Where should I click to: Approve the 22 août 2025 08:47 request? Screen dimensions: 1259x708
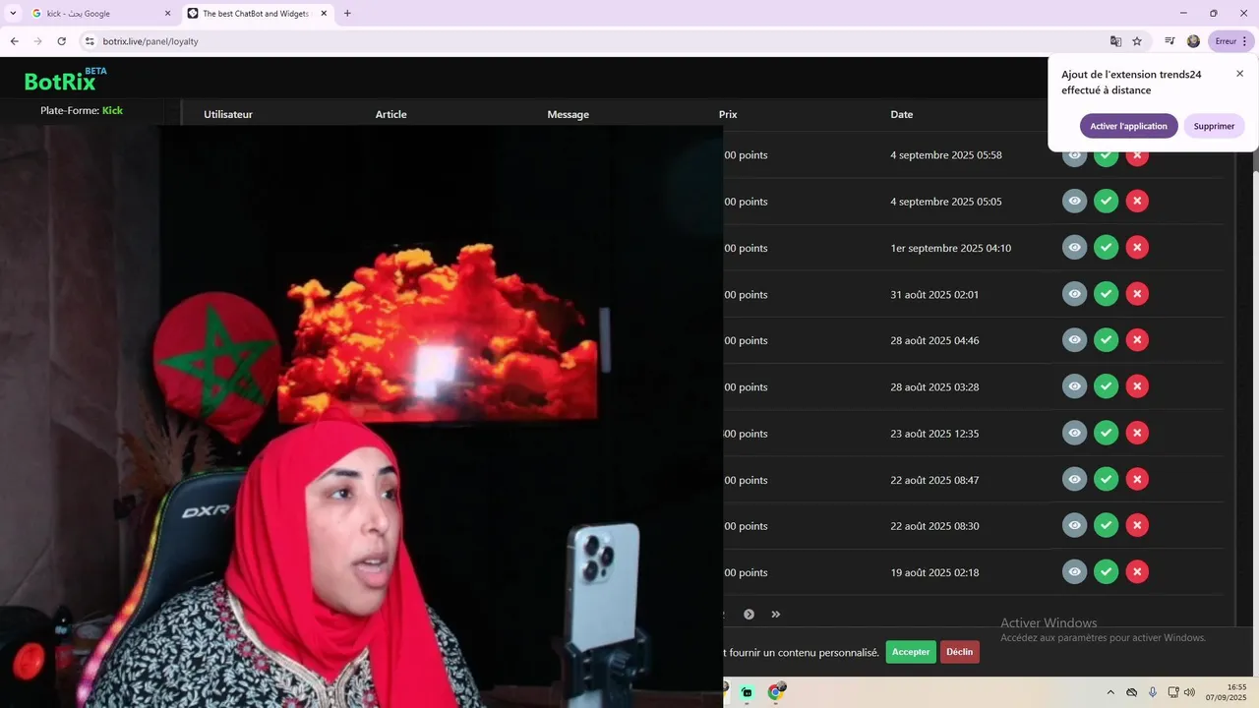(1106, 479)
